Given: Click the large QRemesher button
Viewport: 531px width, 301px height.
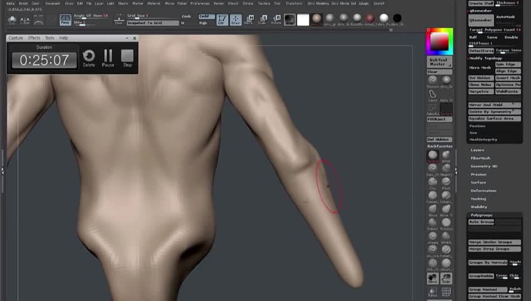Looking at the screenshot, I should (481, 20).
